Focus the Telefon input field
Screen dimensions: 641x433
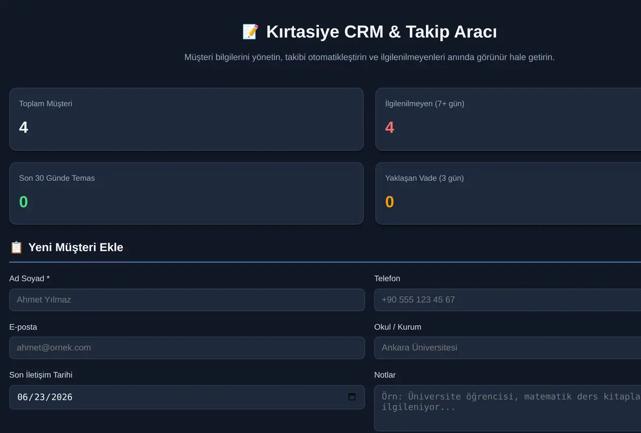click(507, 300)
